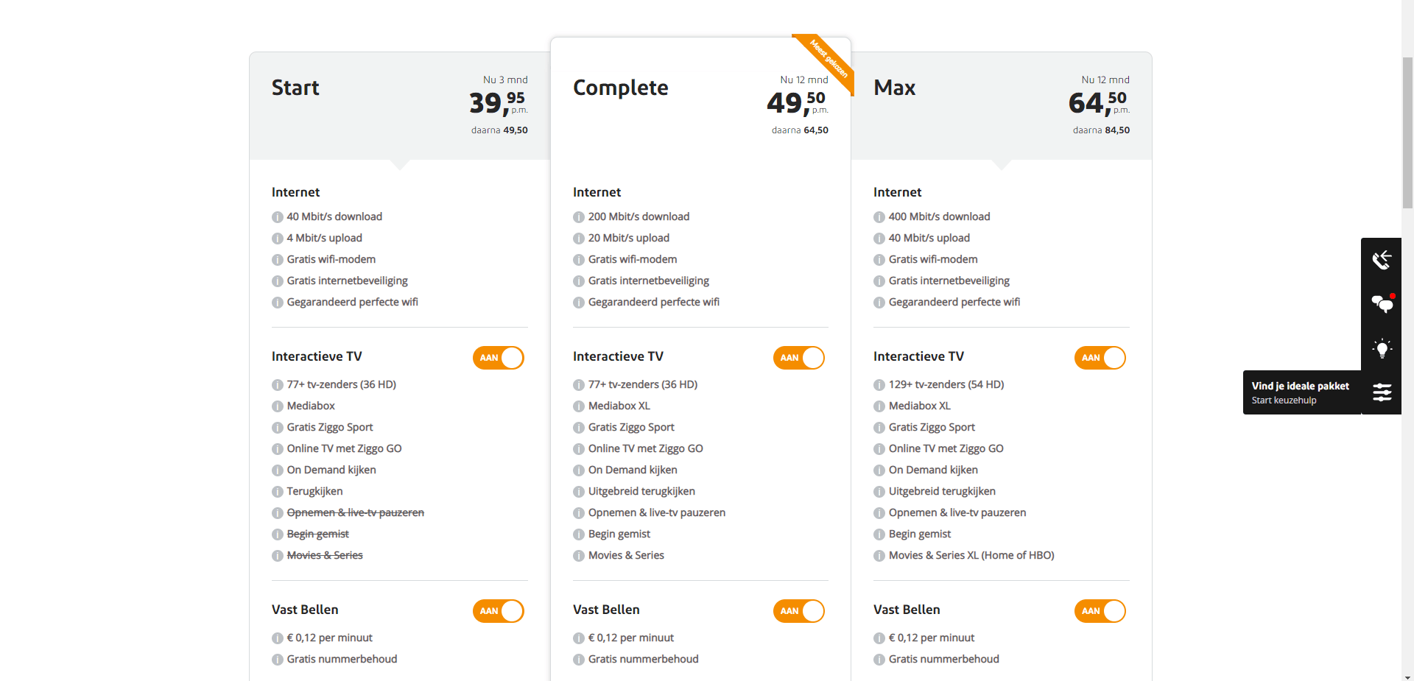Click the Meest gekozen ribbon badge
The height and width of the screenshot is (681, 1414).
[828, 60]
